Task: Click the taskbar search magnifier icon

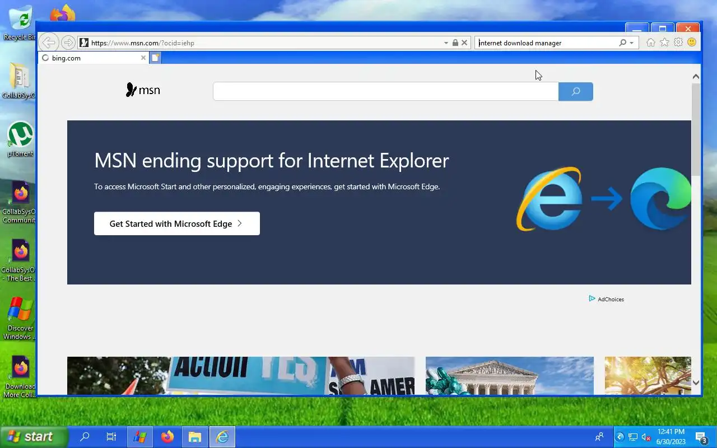Action: (85, 437)
